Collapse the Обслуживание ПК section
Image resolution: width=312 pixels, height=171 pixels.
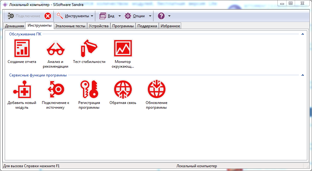click(303, 34)
